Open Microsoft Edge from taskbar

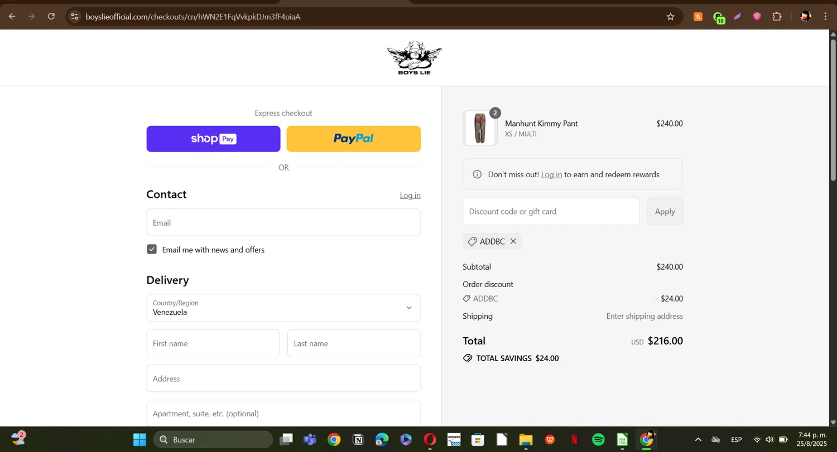click(382, 440)
